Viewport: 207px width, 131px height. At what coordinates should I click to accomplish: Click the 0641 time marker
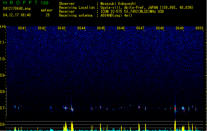[22, 28]
